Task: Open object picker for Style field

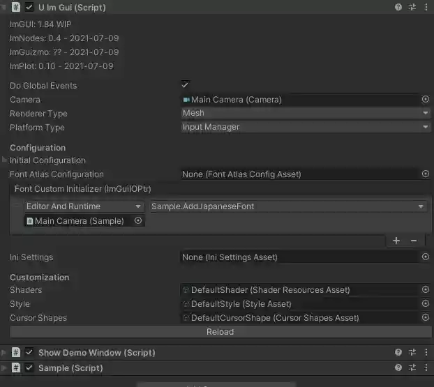Action: (x=426, y=303)
